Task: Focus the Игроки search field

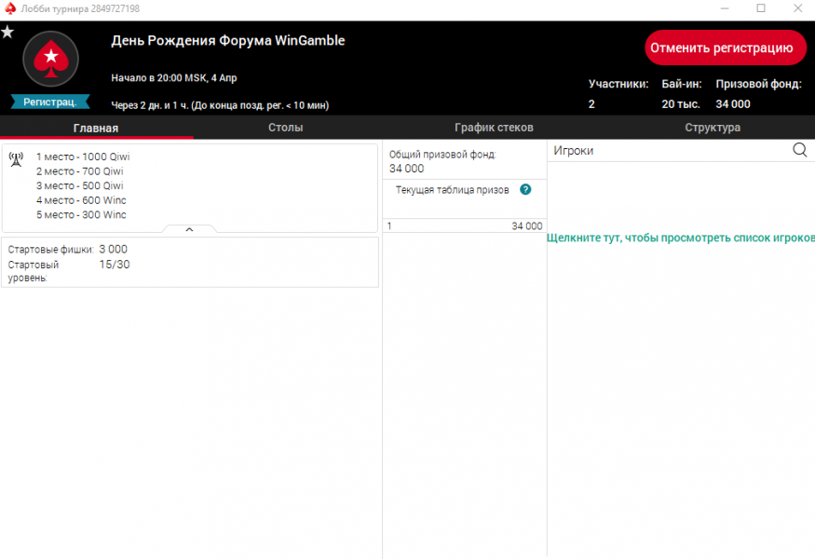Action: click(x=666, y=150)
